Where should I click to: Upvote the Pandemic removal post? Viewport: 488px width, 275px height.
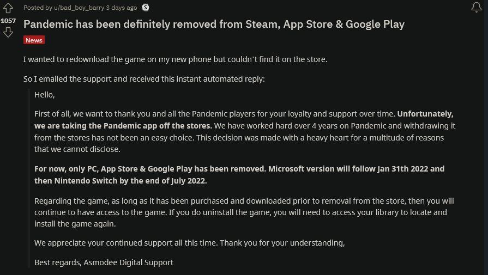(x=8, y=8)
